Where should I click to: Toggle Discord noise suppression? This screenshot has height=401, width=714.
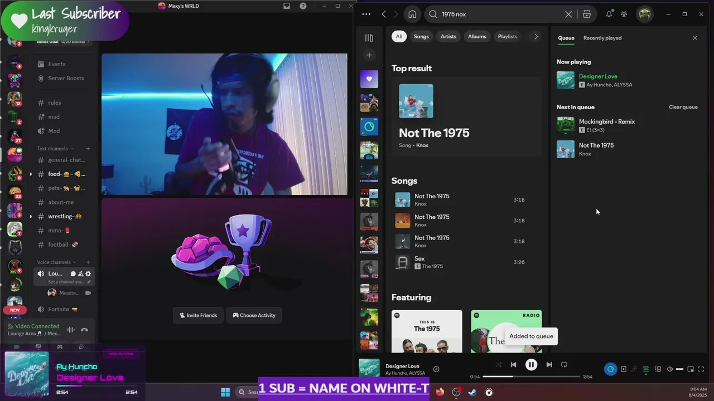71,330
